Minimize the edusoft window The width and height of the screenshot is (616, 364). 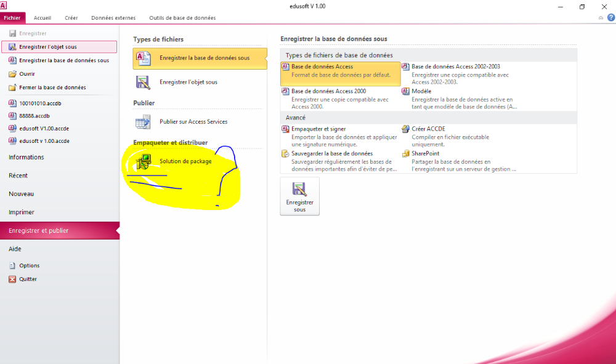[561, 7]
